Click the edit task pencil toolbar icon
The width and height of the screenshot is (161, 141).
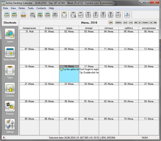click(x=73, y=15)
